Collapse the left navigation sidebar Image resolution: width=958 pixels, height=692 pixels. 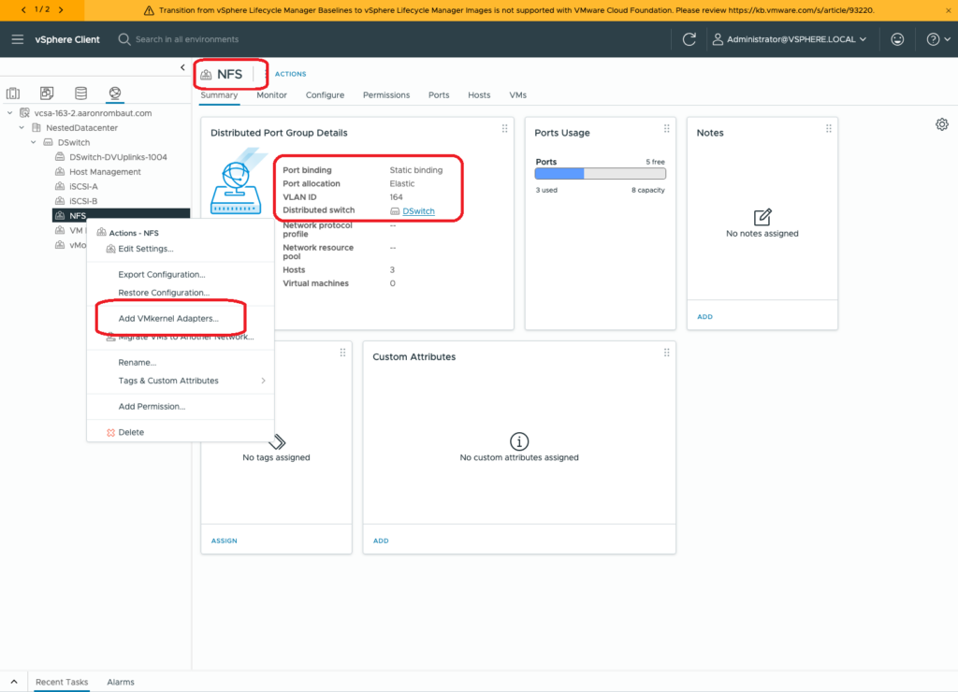(x=182, y=67)
